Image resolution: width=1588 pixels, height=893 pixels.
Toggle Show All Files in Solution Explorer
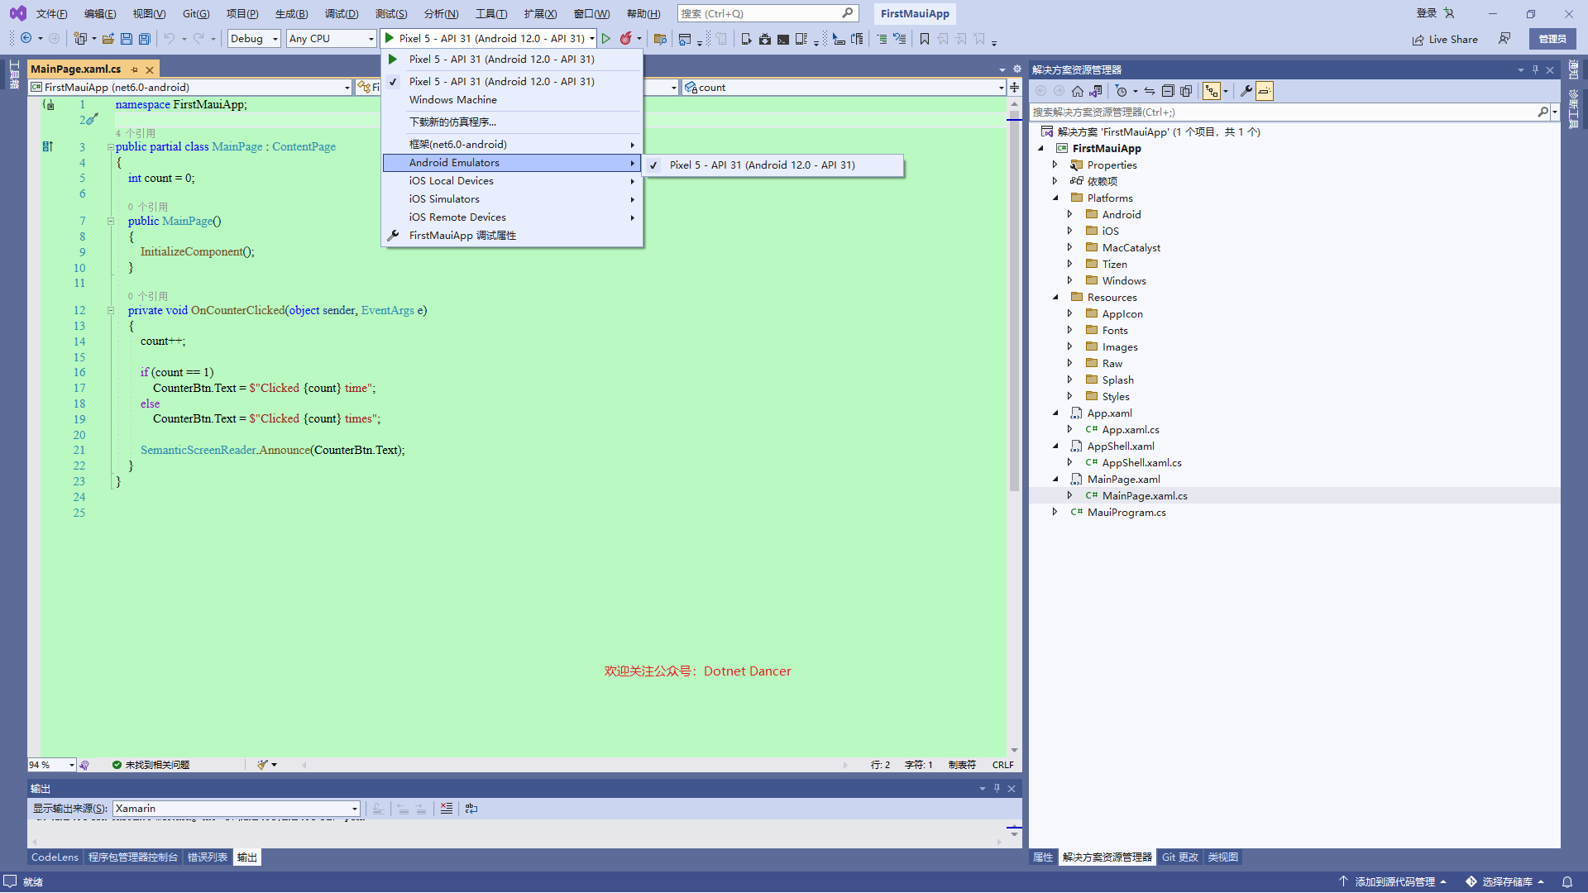[x=1186, y=91]
